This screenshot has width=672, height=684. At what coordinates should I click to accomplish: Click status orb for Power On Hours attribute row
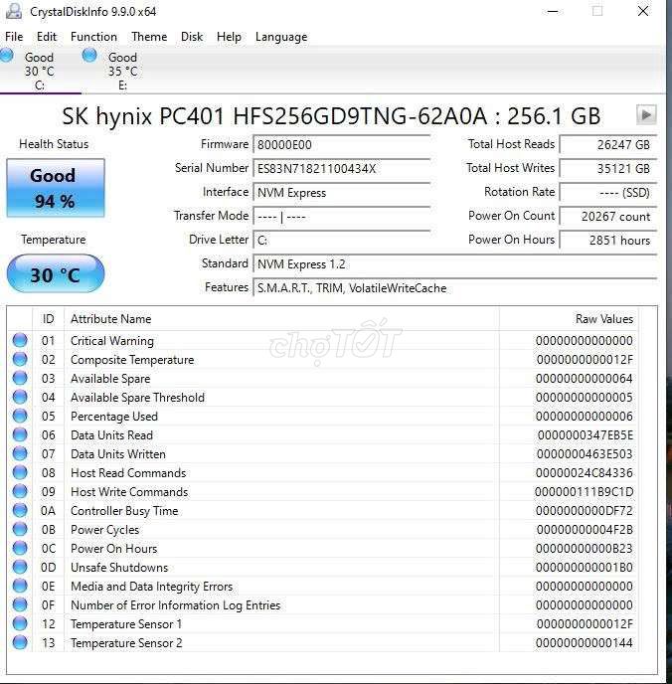tap(20, 549)
